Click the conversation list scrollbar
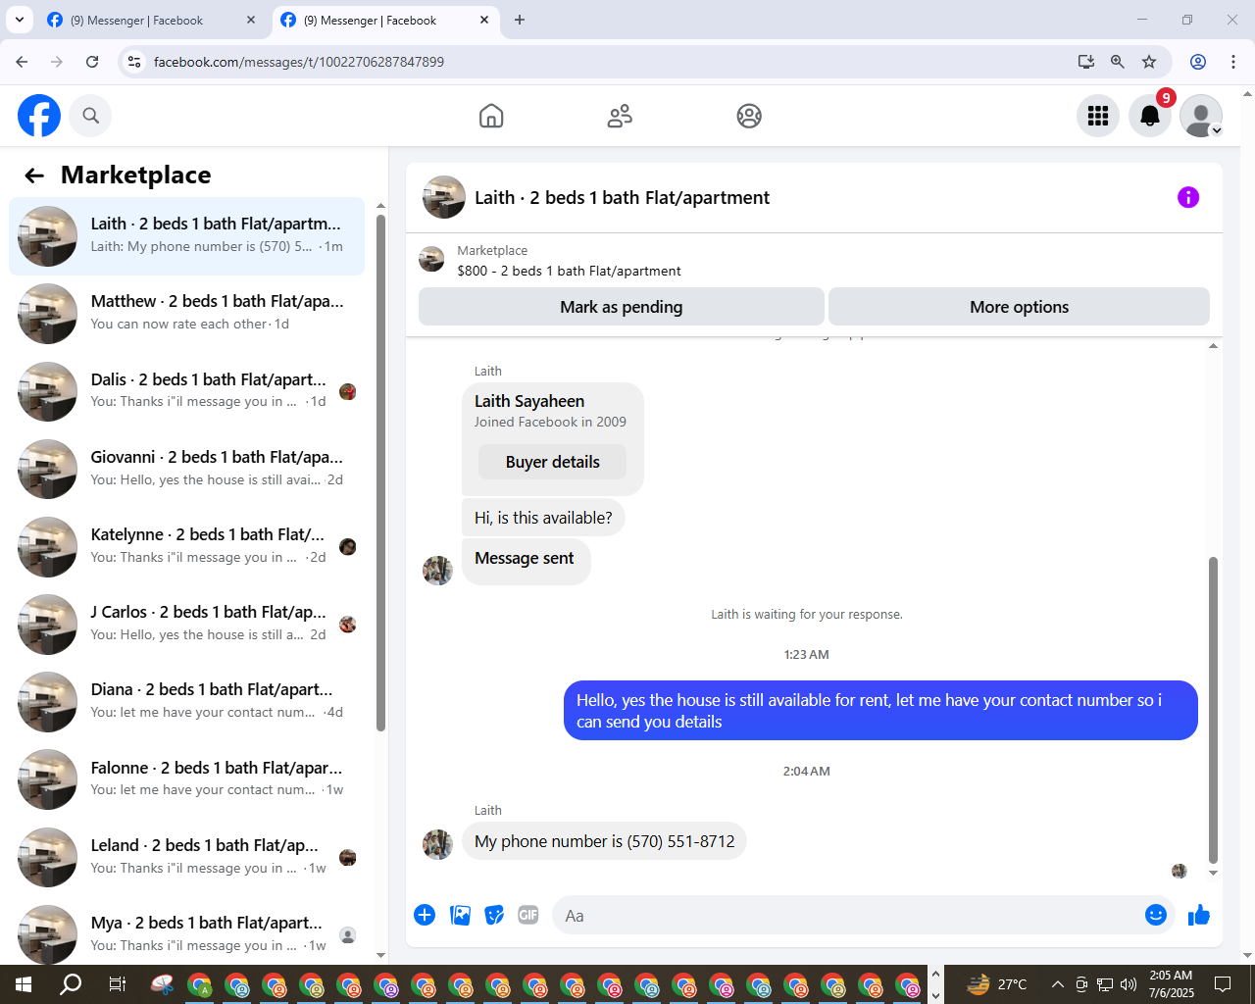Viewport: 1255px width, 1004px height. [380, 473]
